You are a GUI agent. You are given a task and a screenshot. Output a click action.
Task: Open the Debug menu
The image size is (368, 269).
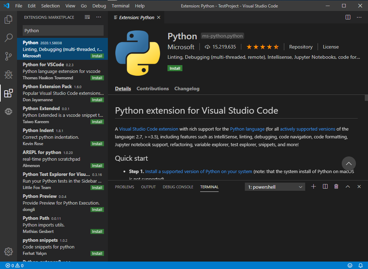tap(99, 6)
